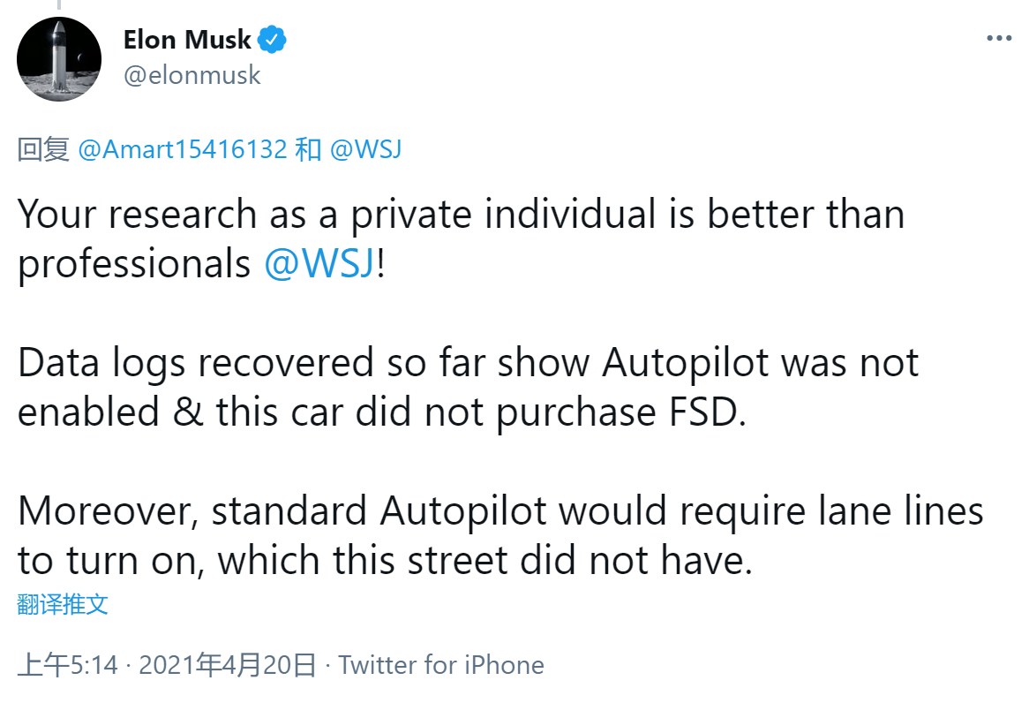This screenshot has width=1029, height=703.
Task: Open the tweet's more options menu
Action: coord(999,39)
